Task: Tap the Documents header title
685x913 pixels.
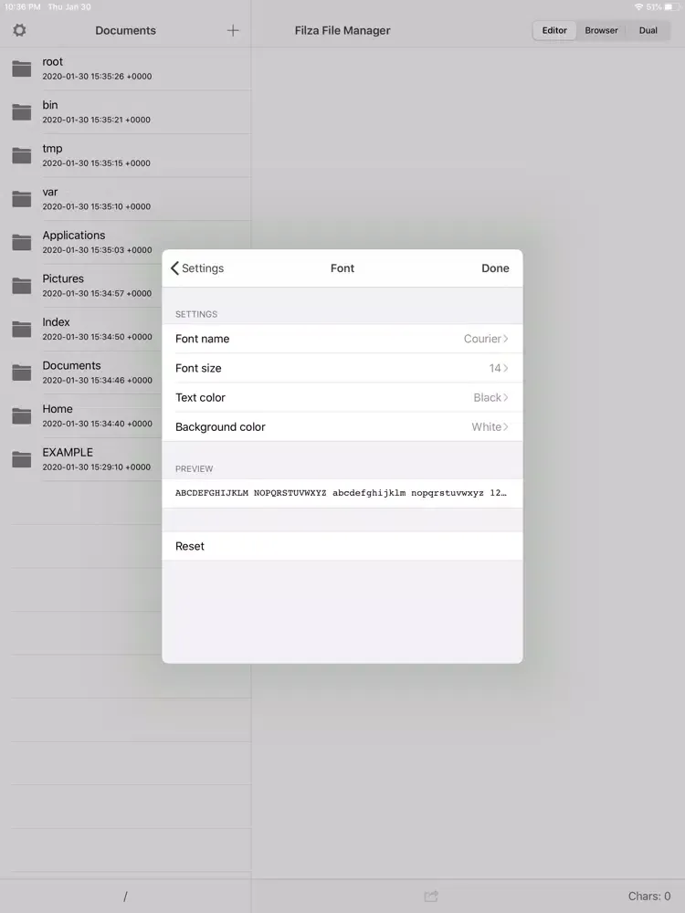Action: pyautogui.click(x=125, y=30)
